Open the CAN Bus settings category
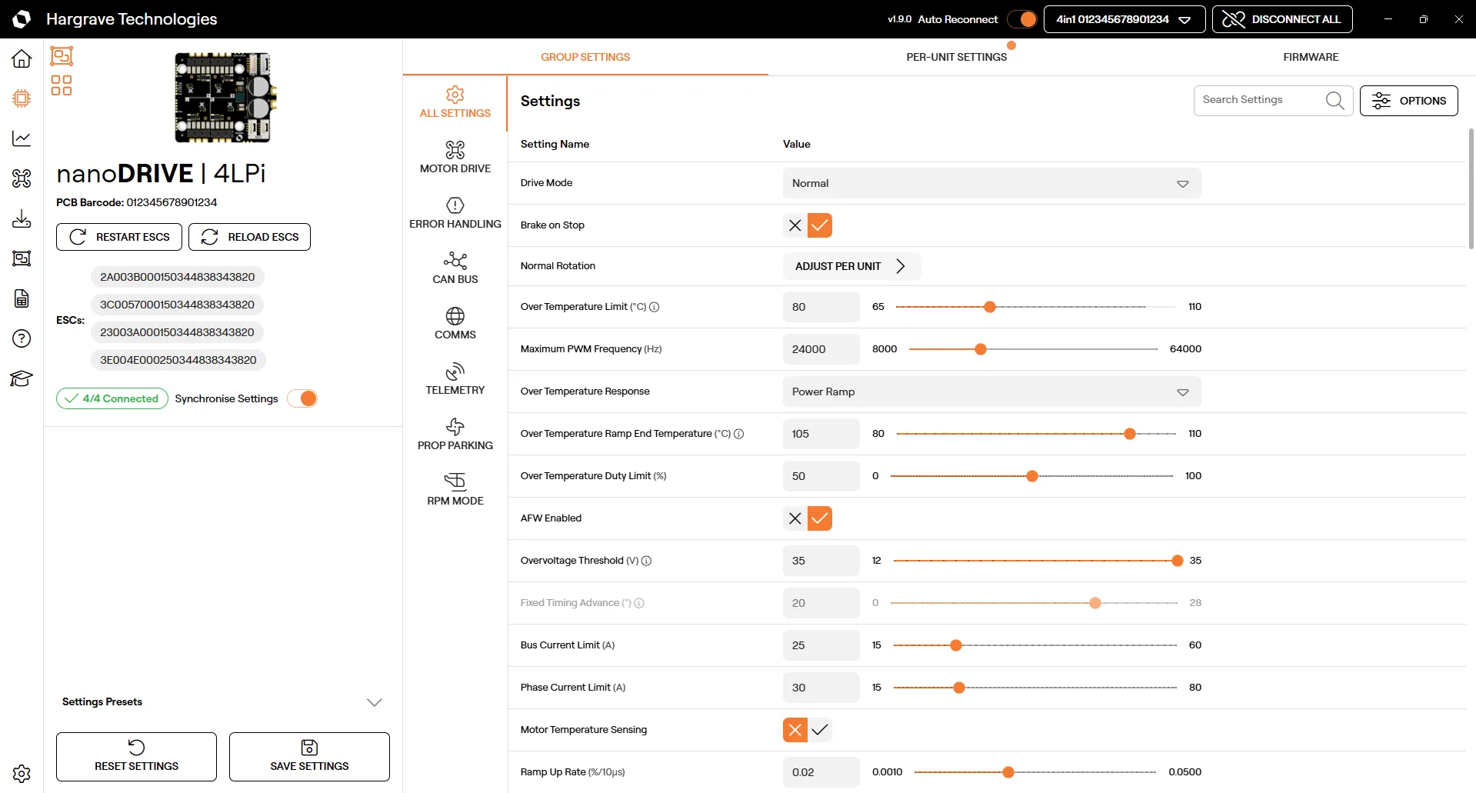The height and width of the screenshot is (793, 1476). click(x=455, y=268)
